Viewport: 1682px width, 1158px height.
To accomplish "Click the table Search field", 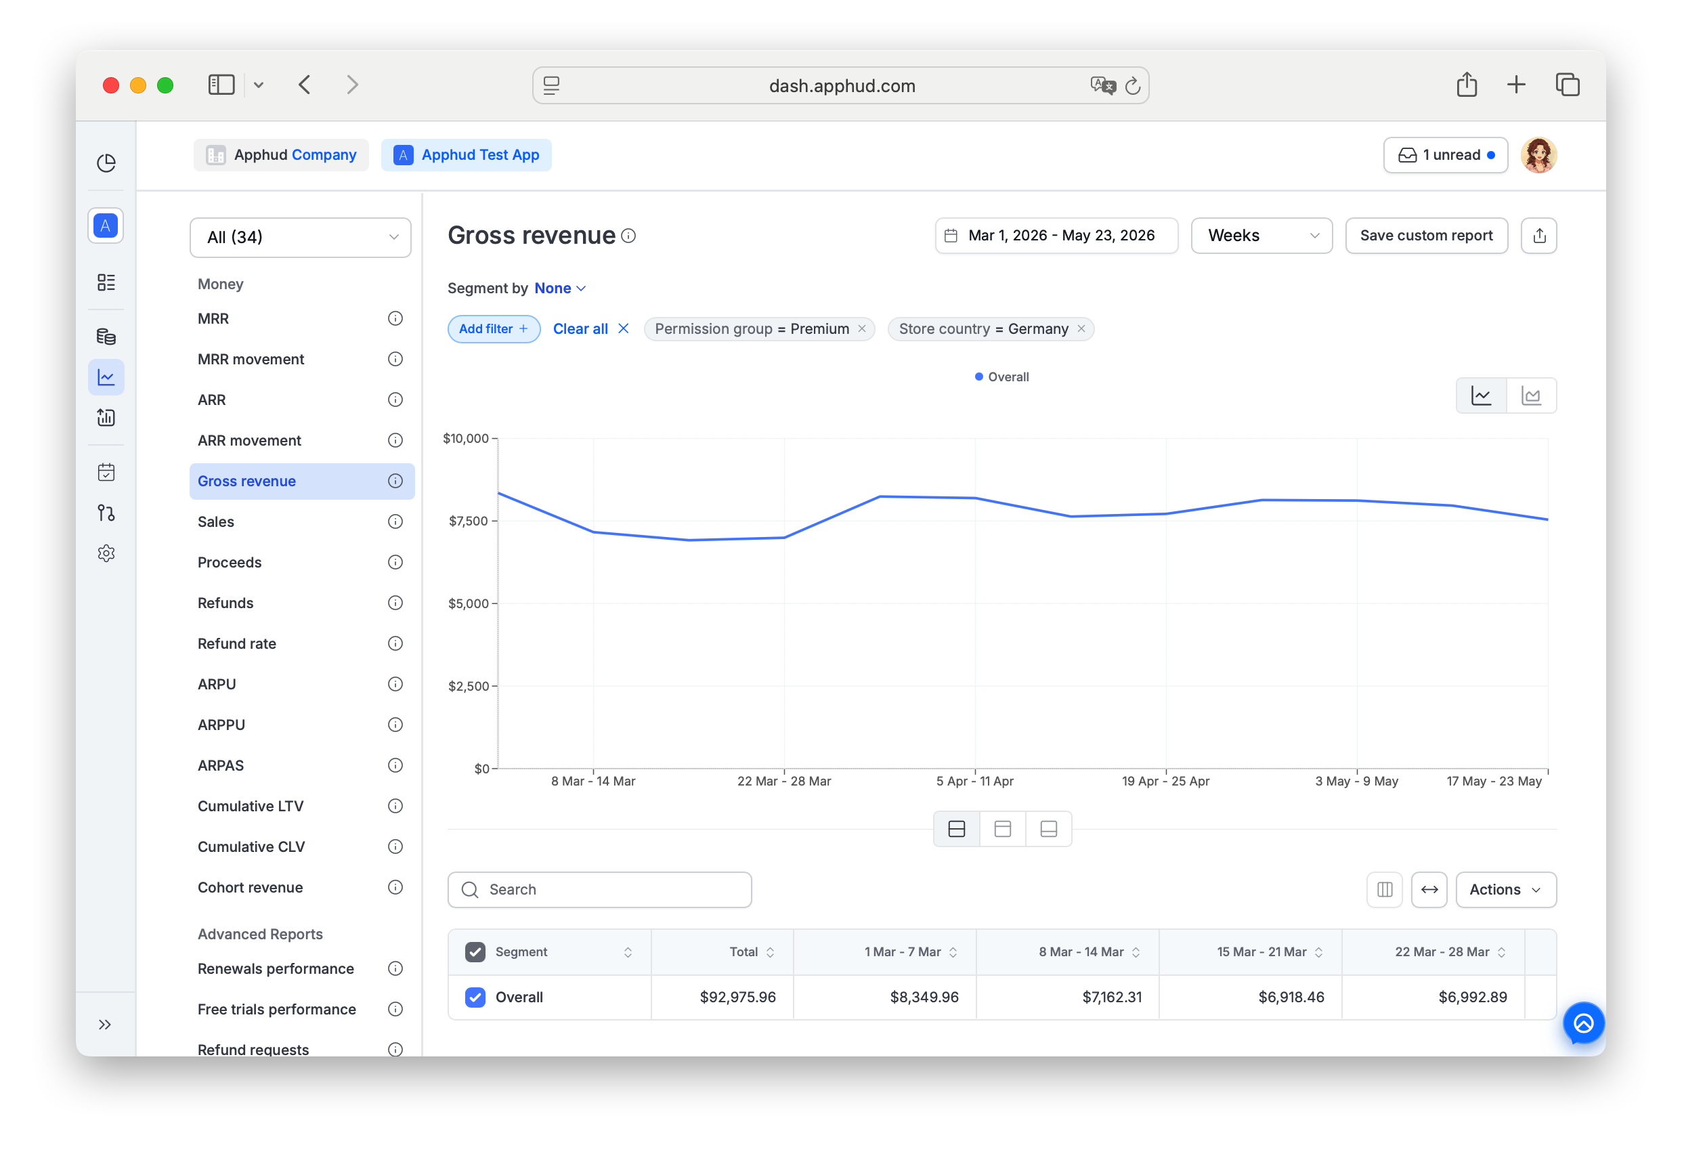I will 599,891.
